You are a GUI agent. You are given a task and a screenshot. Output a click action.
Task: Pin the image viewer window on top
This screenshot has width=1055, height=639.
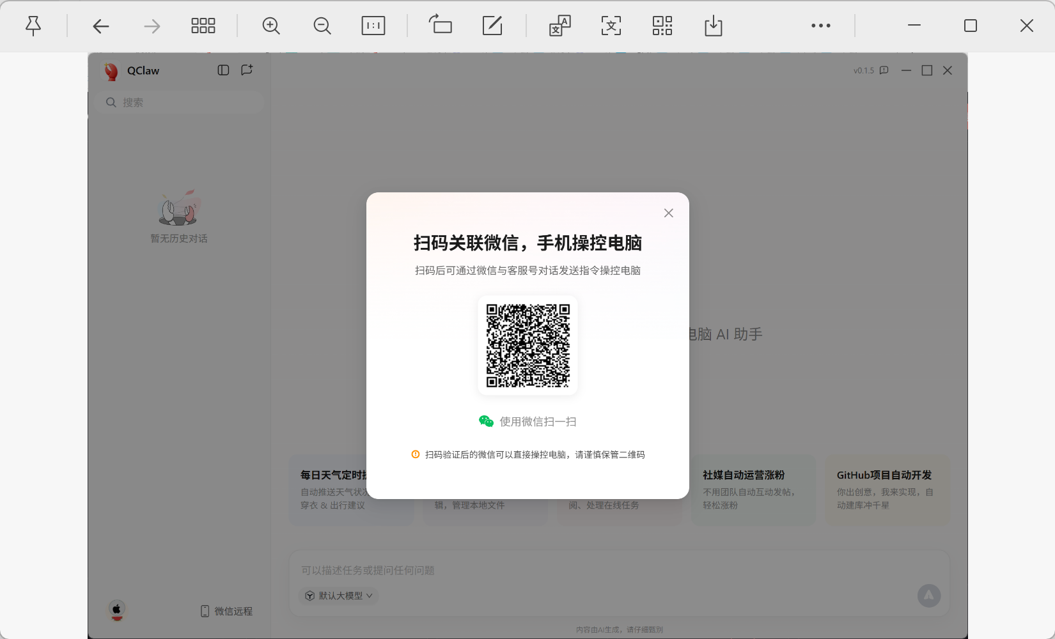[x=33, y=26]
